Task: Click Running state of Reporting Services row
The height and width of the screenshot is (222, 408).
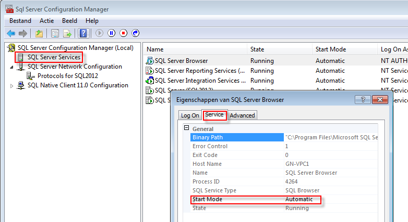Action: [262, 71]
